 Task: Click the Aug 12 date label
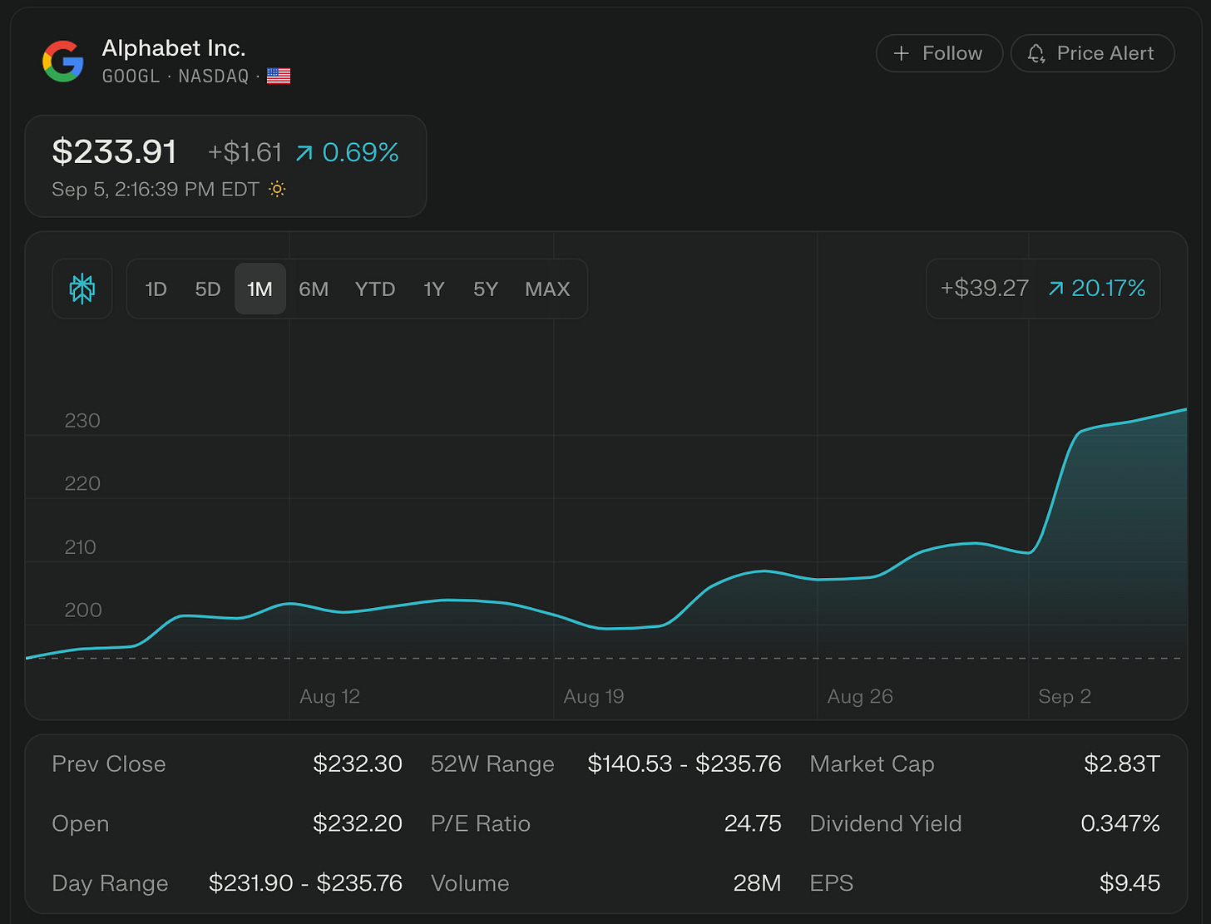pos(330,697)
